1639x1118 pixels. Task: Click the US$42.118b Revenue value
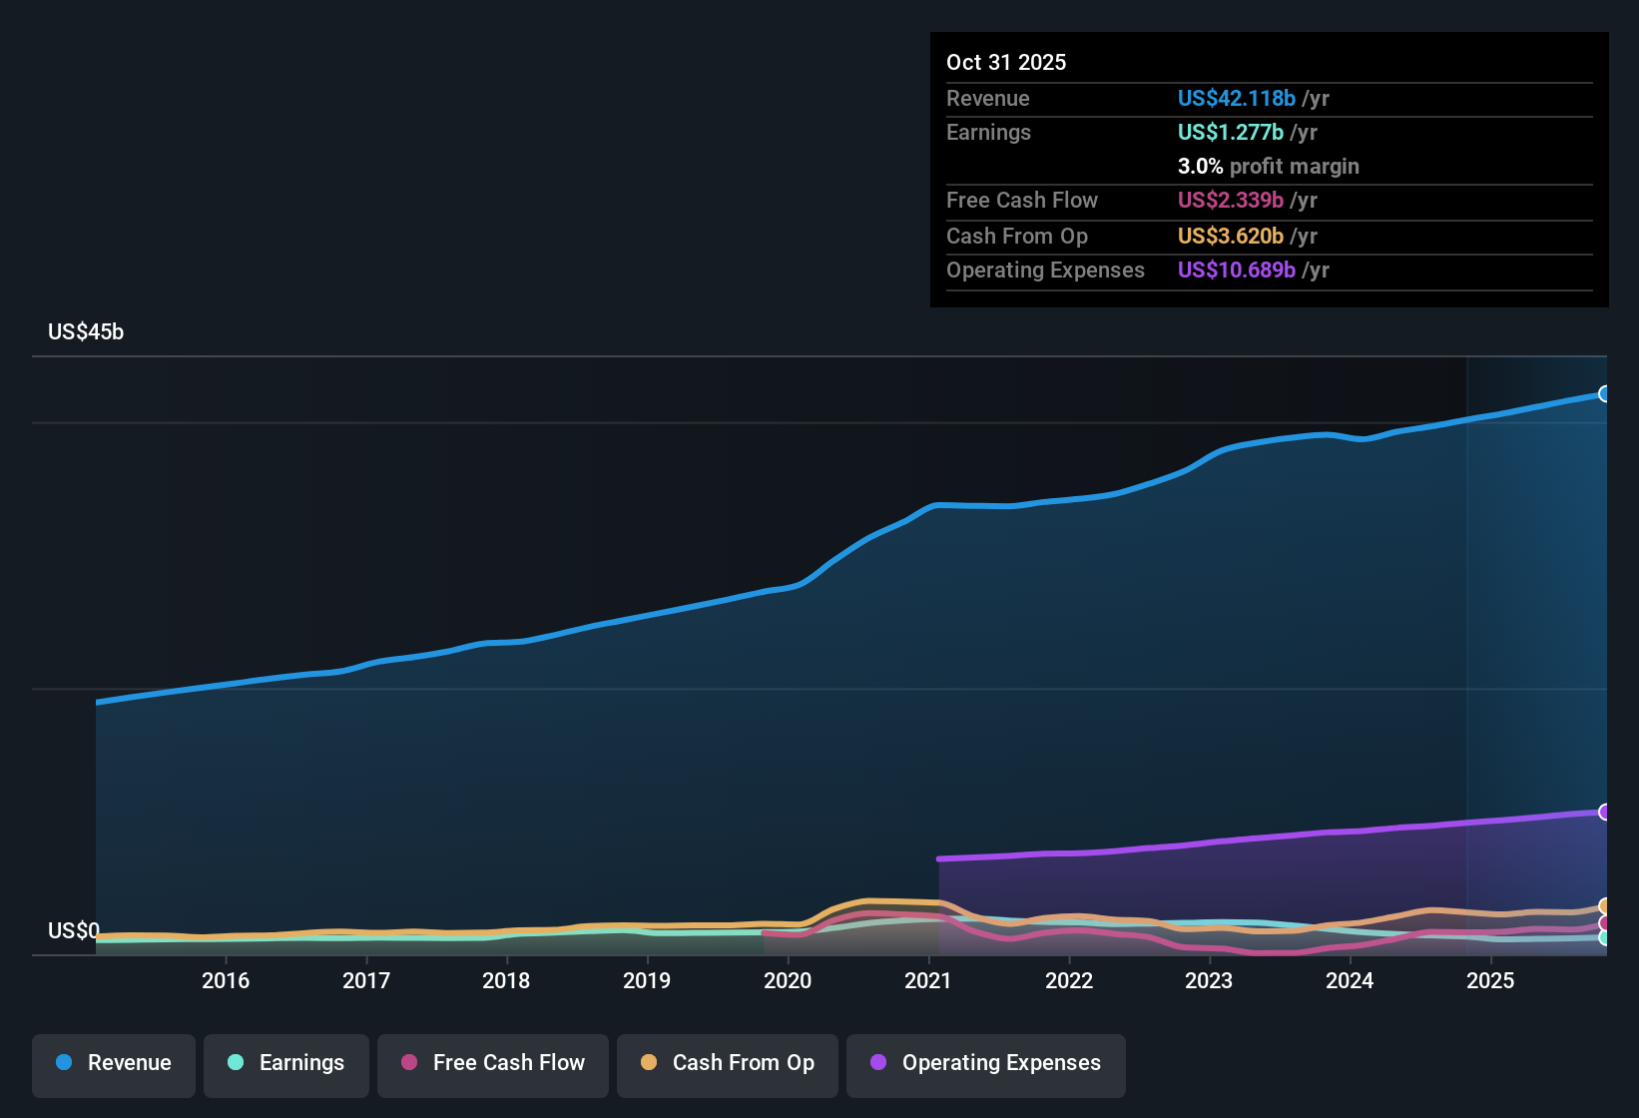[x=1236, y=98]
